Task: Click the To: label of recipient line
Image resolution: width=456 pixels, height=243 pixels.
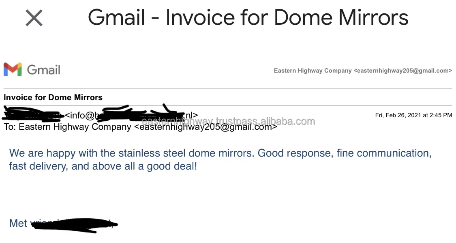Action: 10,127
